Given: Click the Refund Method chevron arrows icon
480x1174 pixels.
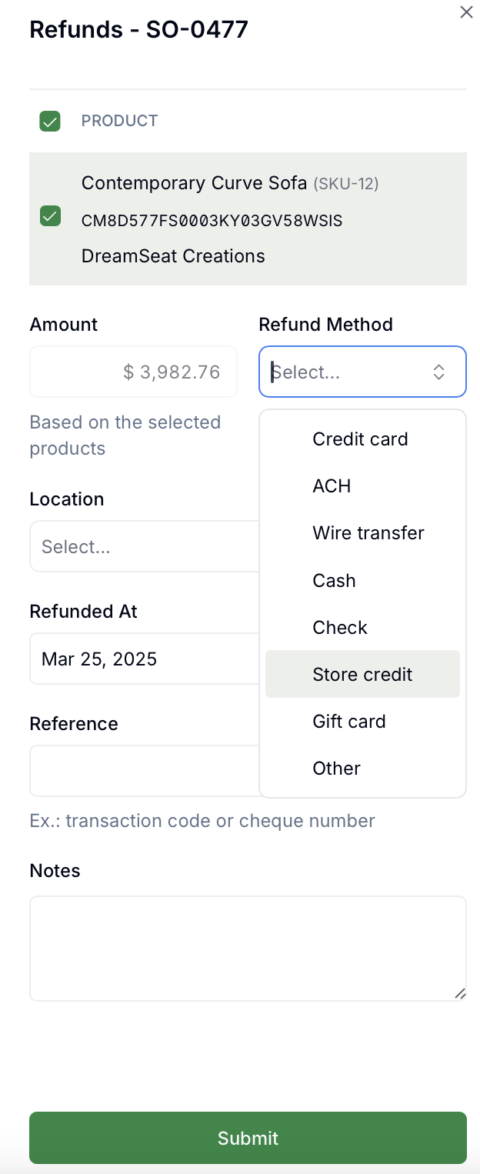Looking at the screenshot, I should click(x=438, y=372).
